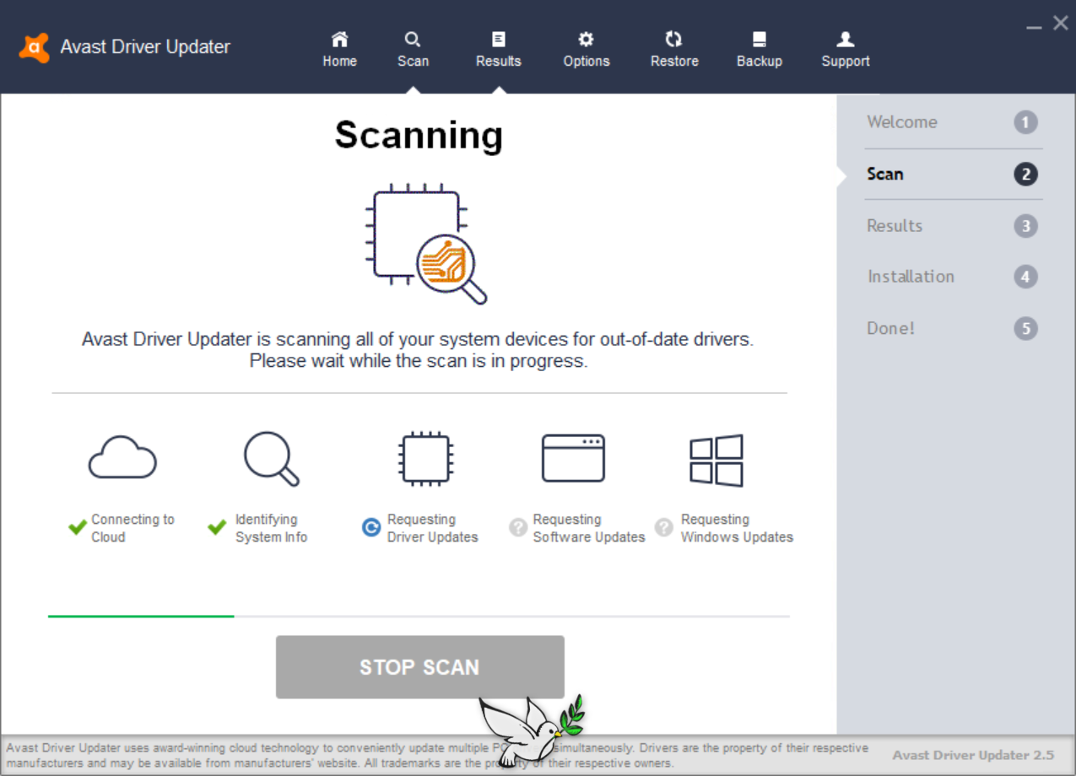Click question mark beside Requesting Windows Updates
The image size is (1076, 776).
665,528
